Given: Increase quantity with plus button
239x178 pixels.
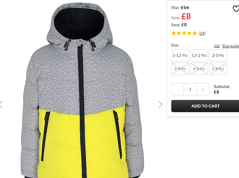Looking at the screenshot, I should pyautogui.click(x=203, y=89).
